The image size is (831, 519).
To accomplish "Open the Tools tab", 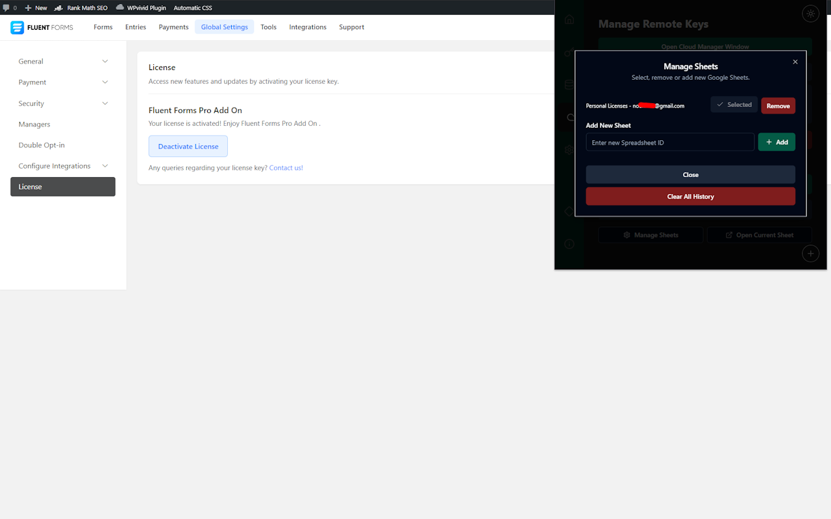I will [269, 27].
